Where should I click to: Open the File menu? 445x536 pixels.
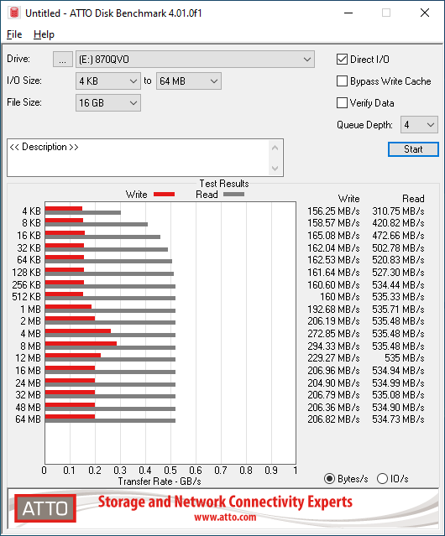[14, 34]
